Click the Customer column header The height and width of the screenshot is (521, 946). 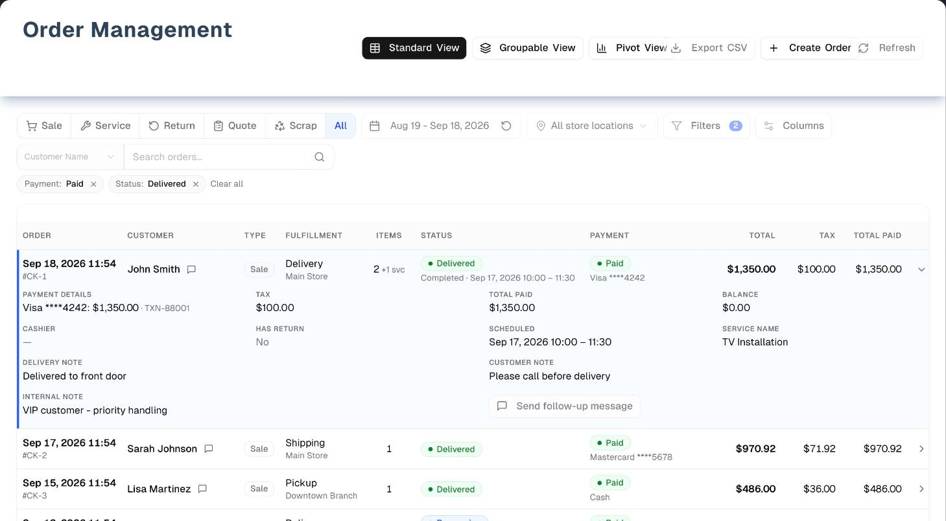click(150, 236)
